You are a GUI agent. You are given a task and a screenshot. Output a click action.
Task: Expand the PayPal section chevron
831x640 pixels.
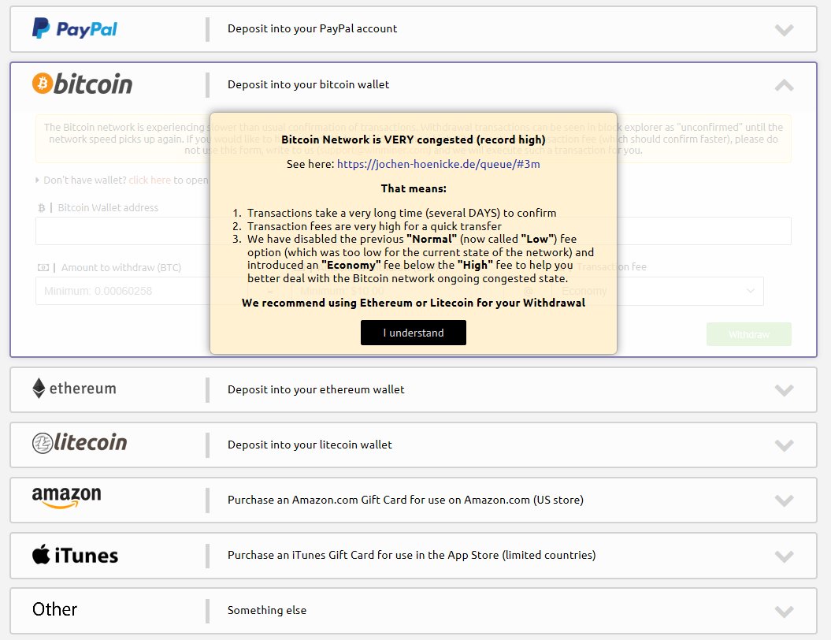pyautogui.click(x=784, y=30)
